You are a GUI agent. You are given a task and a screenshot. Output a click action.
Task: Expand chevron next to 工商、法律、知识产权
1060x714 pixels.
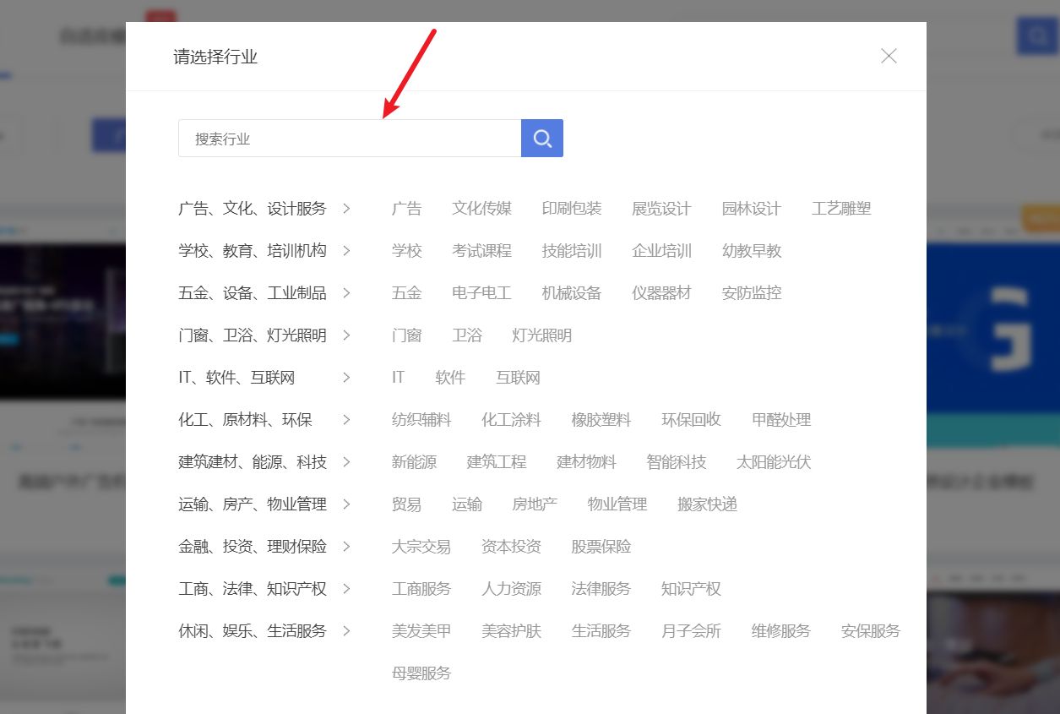click(346, 589)
